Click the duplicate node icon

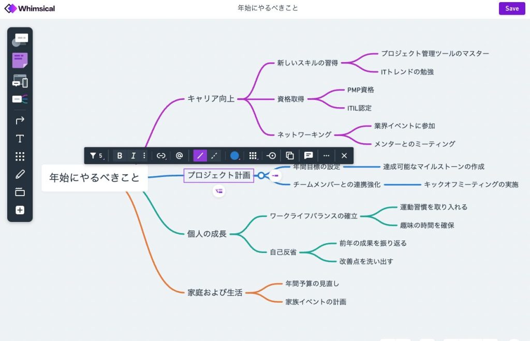(x=290, y=155)
